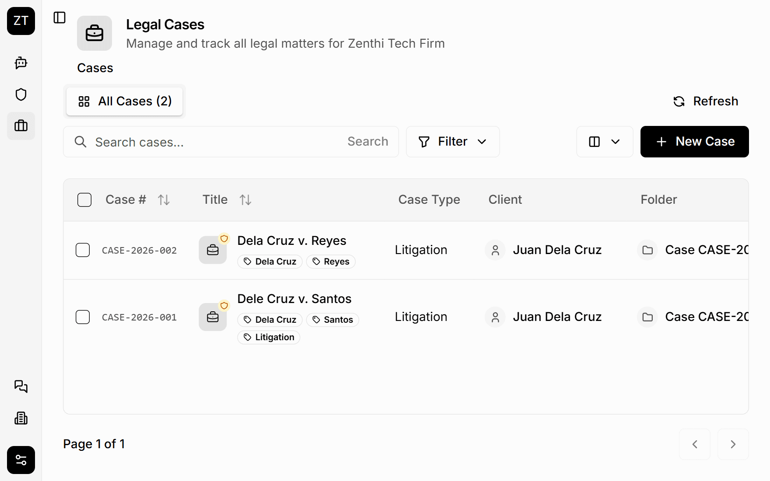The width and height of the screenshot is (770, 481).
Task: Select all cases with header checkbox
Action: click(84, 200)
